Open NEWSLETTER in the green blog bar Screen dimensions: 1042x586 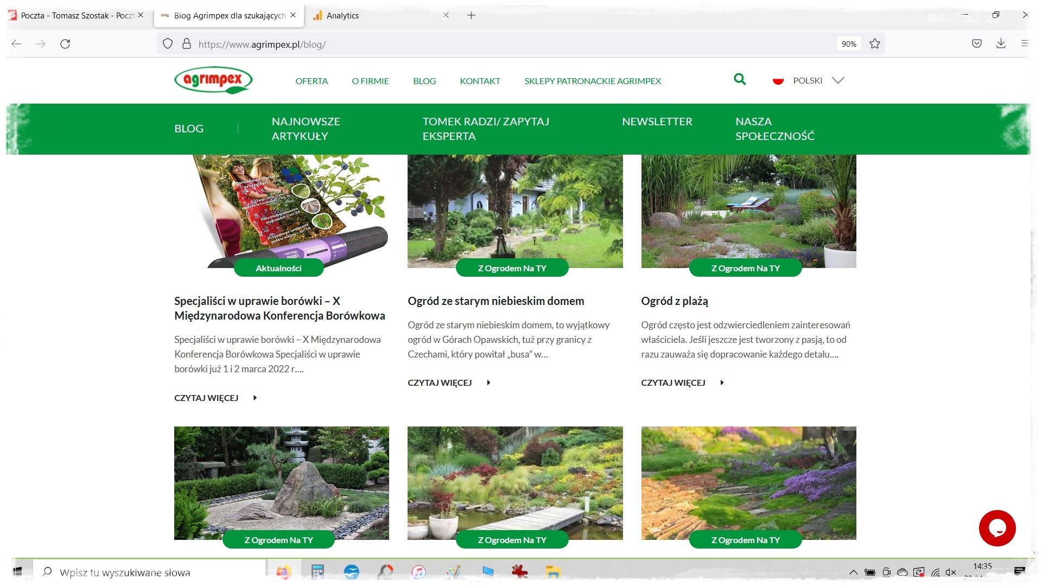click(657, 122)
